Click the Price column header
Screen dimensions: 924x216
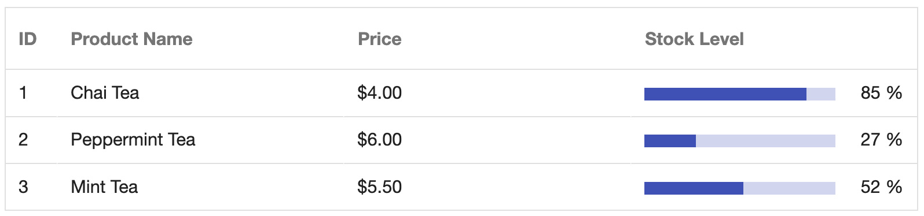[379, 39]
